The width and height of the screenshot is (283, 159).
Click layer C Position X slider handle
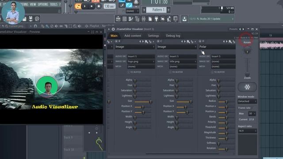185,107
